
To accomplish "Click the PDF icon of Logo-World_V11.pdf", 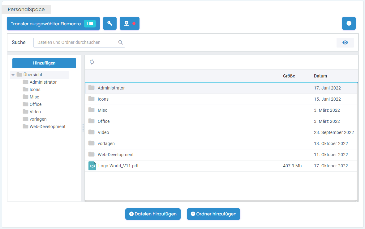I will click(x=92, y=166).
